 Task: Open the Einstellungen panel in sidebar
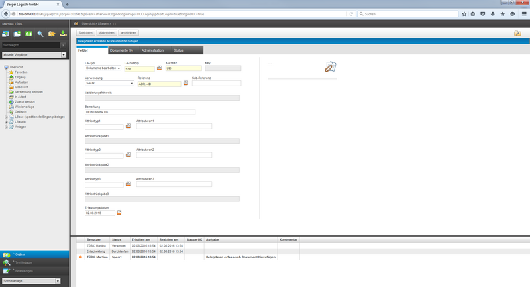tap(34, 271)
